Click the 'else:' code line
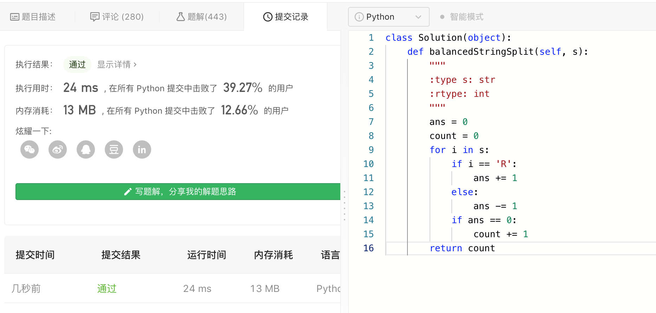This screenshot has height=313, width=656. (464, 192)
